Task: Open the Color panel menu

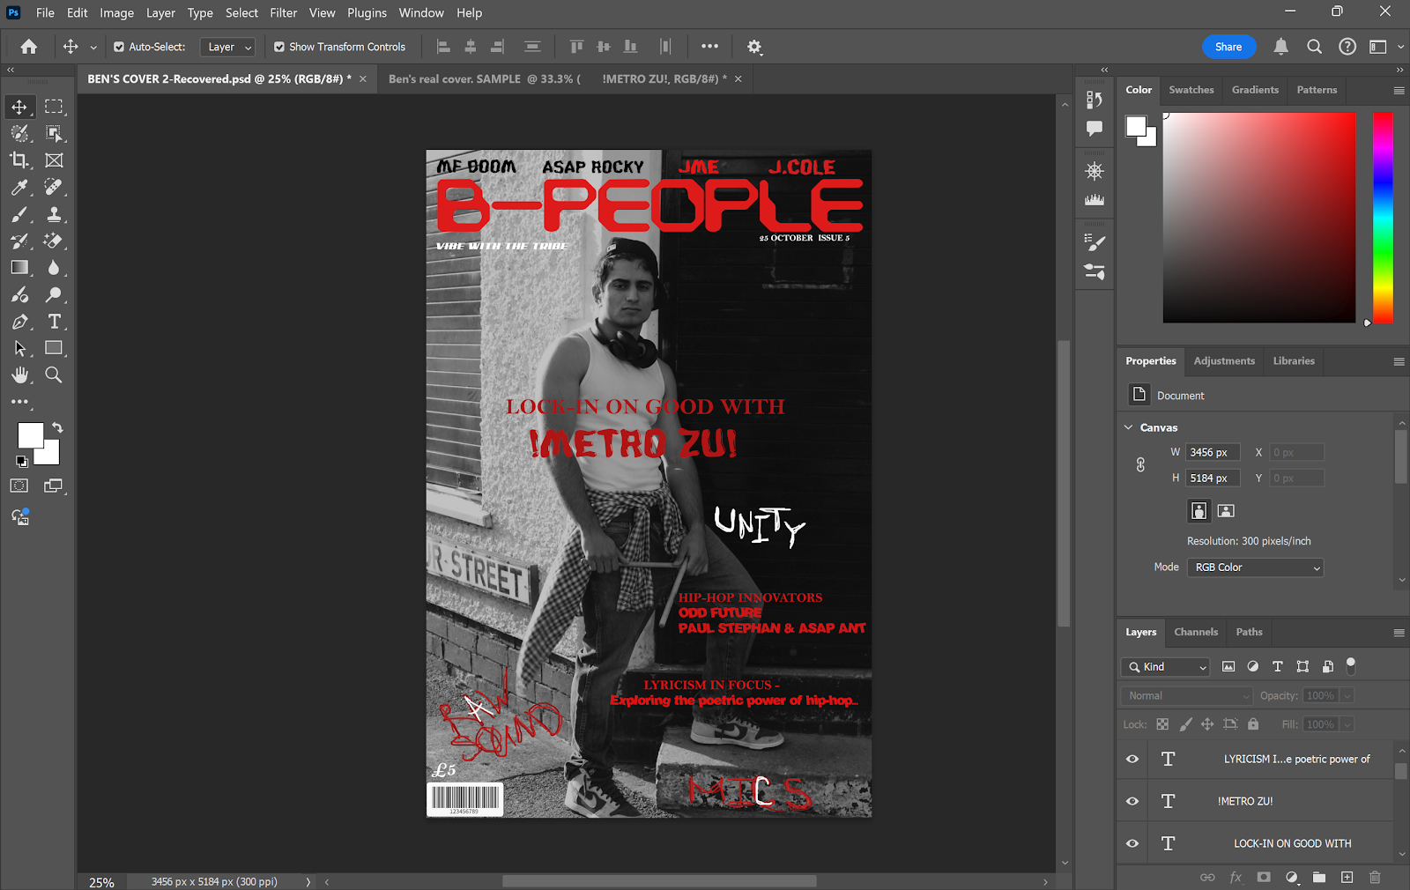Action: [1399, 90]
